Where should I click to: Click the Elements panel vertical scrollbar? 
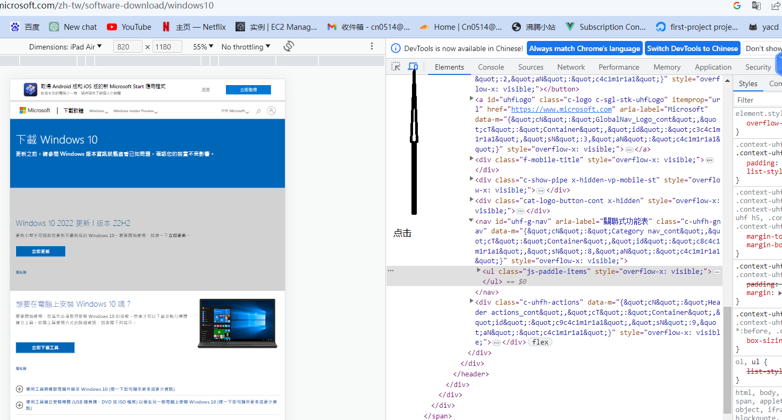pos(727,359)
